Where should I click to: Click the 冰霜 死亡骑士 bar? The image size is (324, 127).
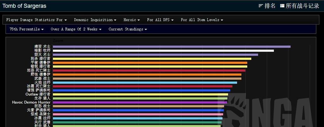143,86
